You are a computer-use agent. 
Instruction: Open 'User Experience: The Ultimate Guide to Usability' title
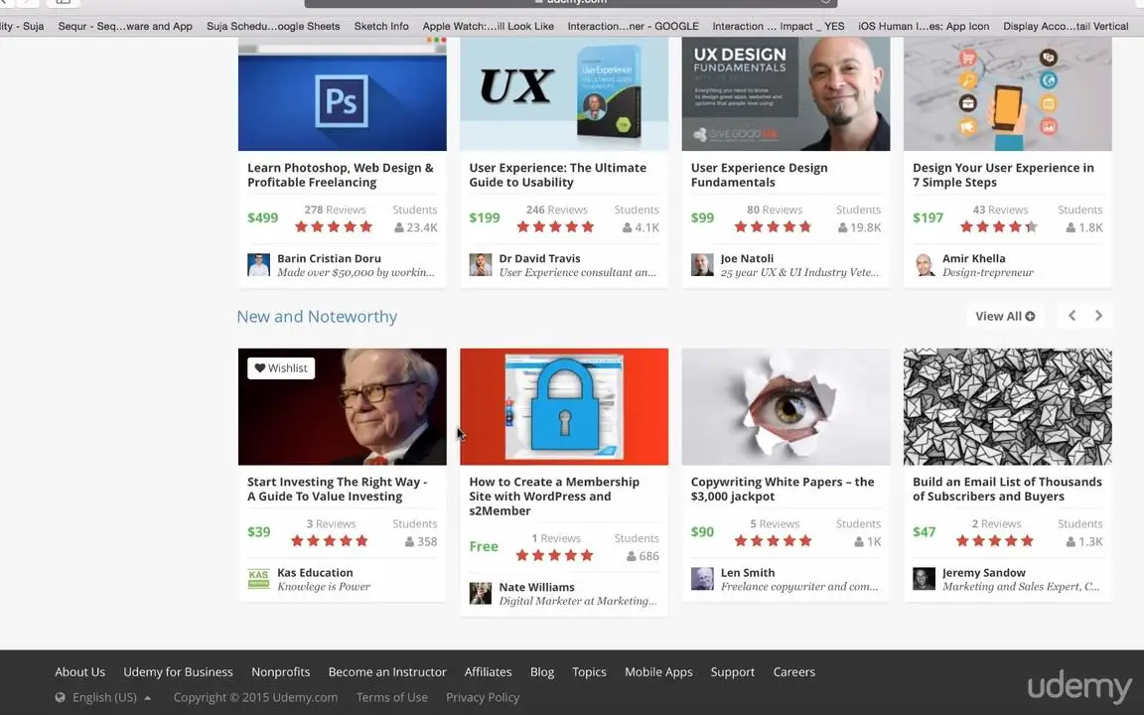[558, 175]
